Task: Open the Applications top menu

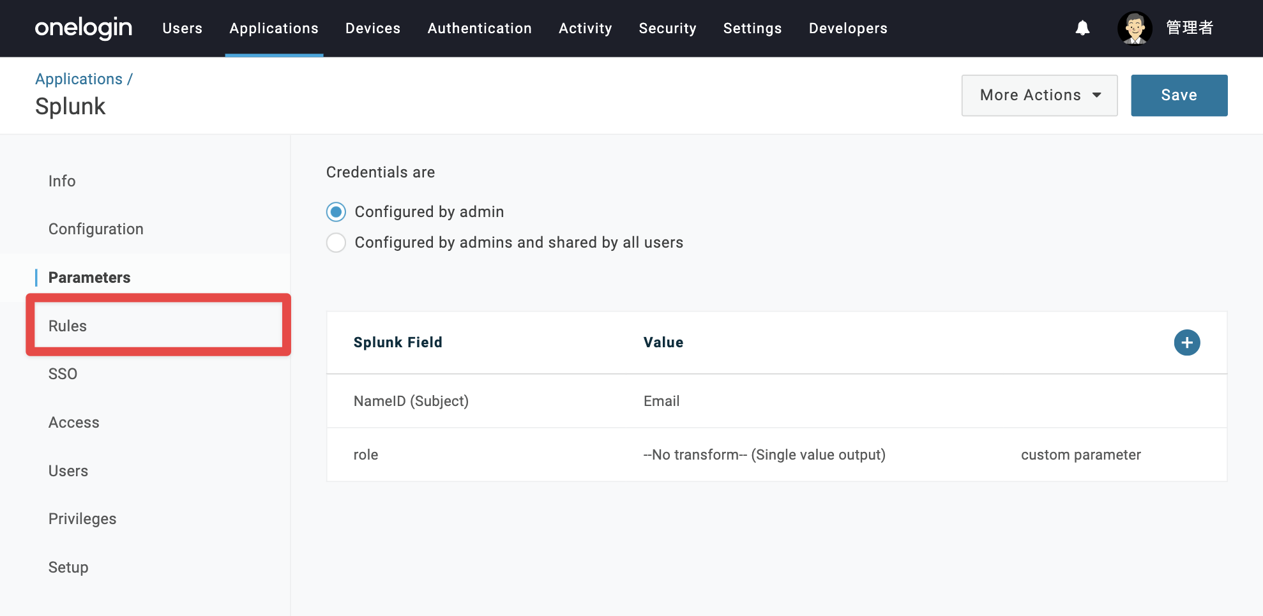Action: (x=274, y=28)
